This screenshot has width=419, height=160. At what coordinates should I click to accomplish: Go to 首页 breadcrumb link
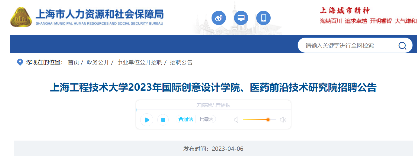coord(73,62)
